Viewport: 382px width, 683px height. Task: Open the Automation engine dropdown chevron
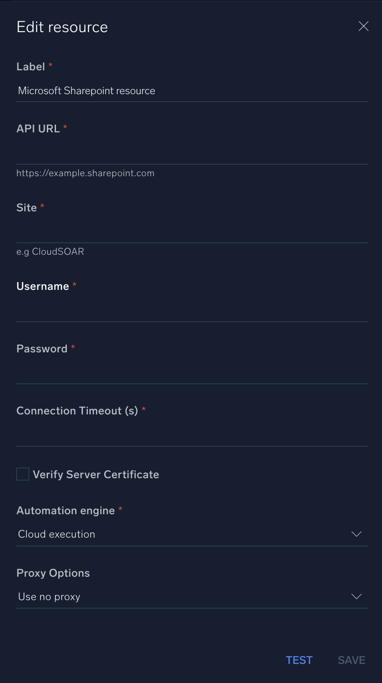356,534
